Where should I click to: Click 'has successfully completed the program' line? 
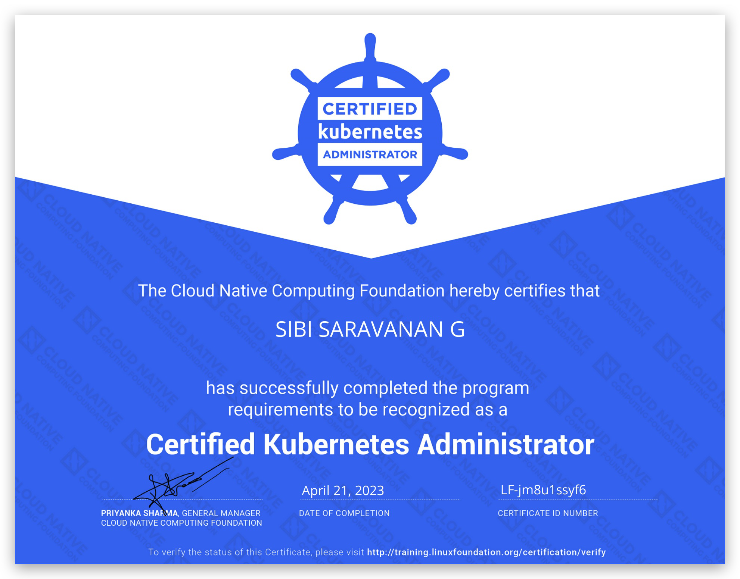click(x=368, y=388)
